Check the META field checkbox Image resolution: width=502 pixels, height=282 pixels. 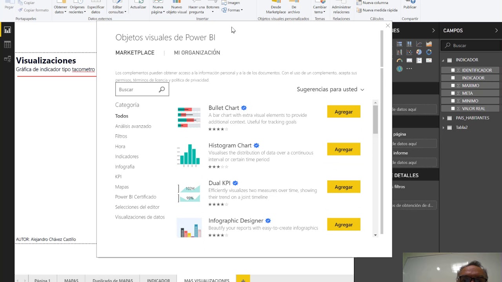tap(453, 93)
